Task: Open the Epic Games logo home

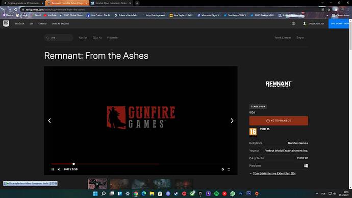Action: pyautogui.click(x=6, y=23)
